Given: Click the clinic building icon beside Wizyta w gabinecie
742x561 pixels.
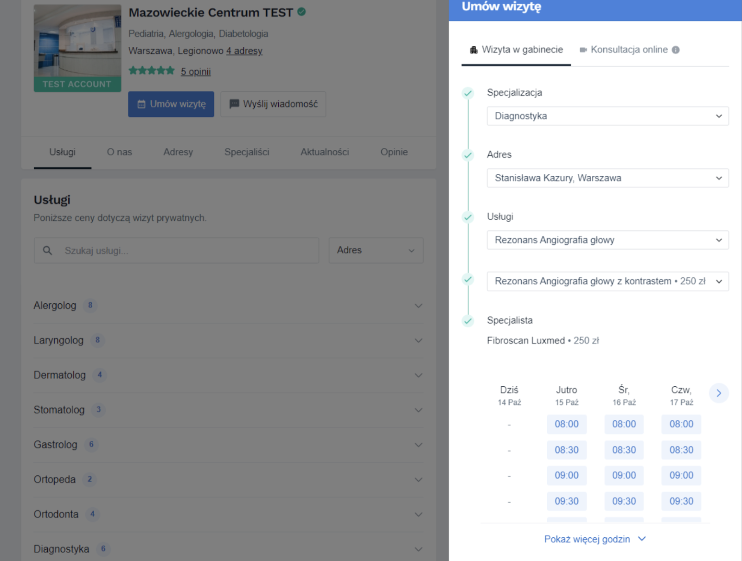Looking at the screenshot, I should click(x=473, y=49).
